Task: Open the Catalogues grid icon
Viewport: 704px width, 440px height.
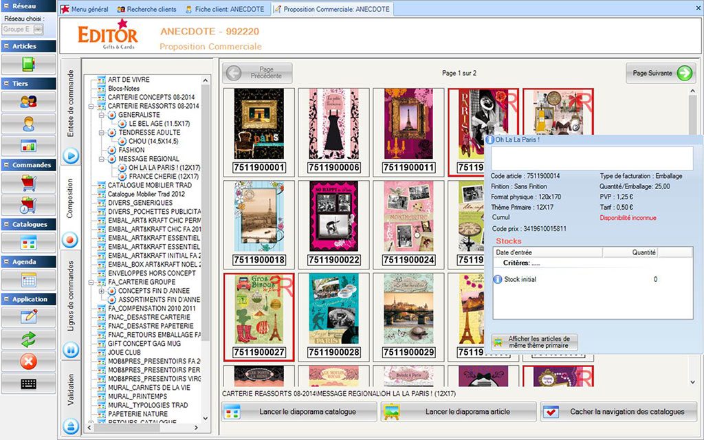Action: pos(28,242)
